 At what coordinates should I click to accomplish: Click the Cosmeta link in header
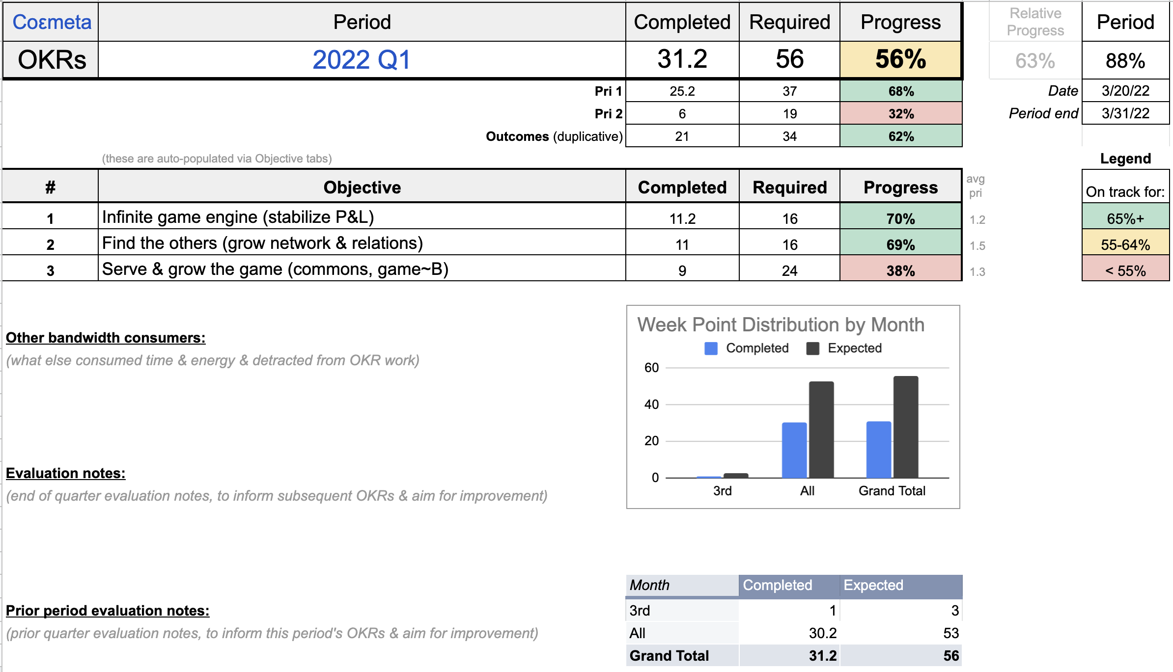(52, 22)
